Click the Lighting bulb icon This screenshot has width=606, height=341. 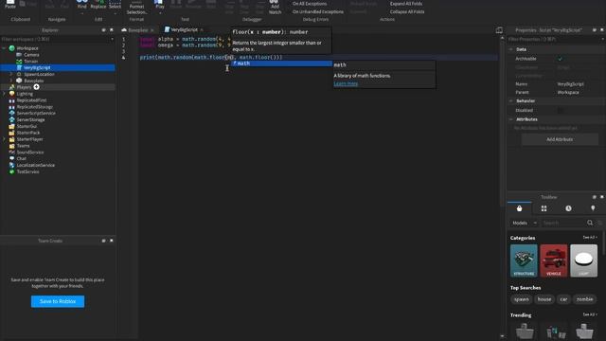coord(12,94)
